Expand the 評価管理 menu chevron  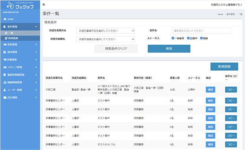point(36,60)
